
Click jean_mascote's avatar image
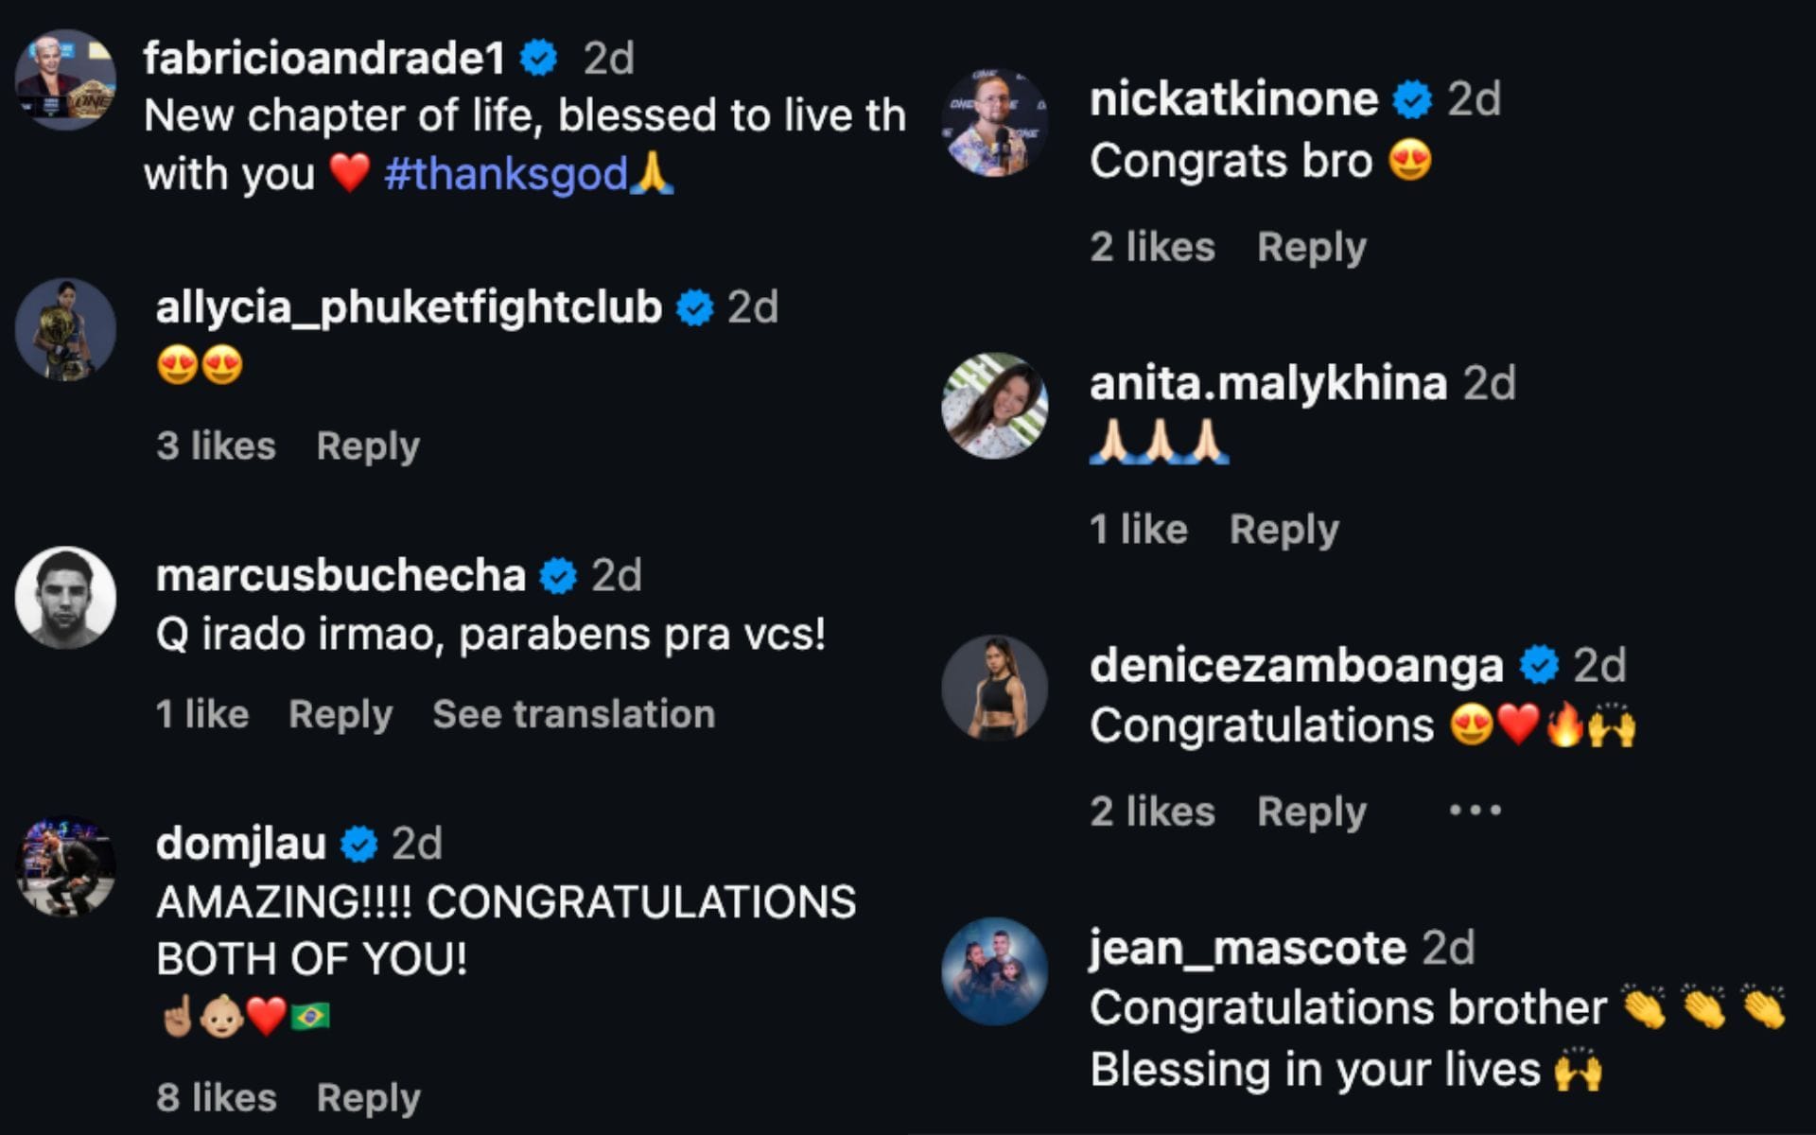point(994,970)
